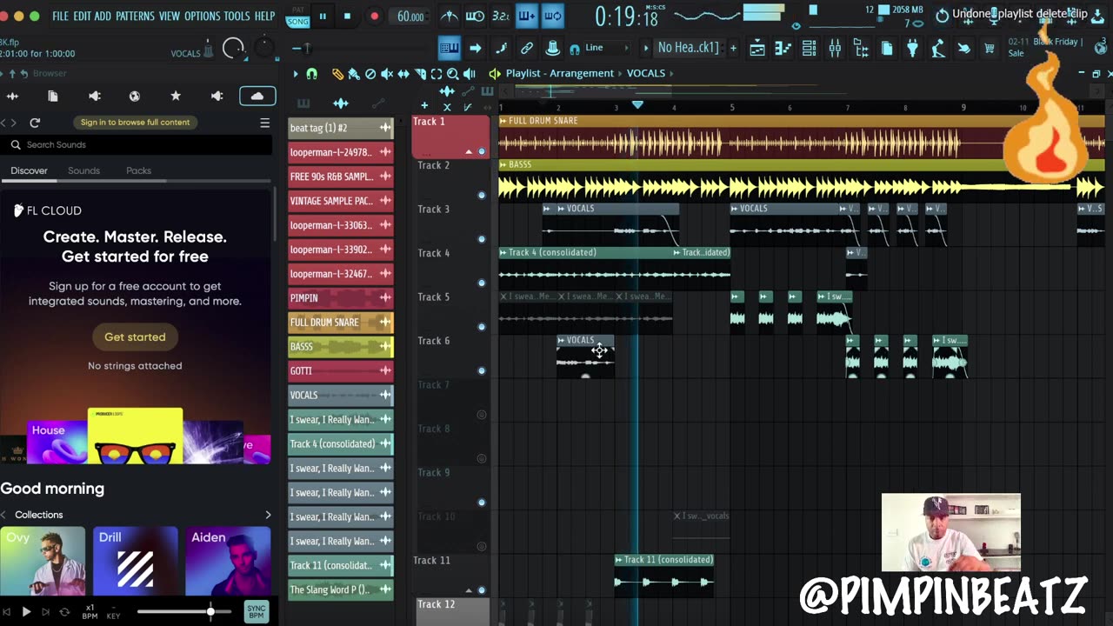This screenshot has height=626, width=1113.
Task: Select the Slice tool in playlist toolbar
Action: [x=420, y=74]
